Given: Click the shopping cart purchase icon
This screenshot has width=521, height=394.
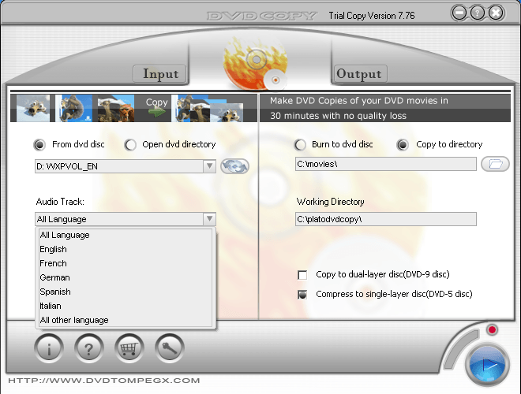Looking at the screenshot, I should pos(129,348).
